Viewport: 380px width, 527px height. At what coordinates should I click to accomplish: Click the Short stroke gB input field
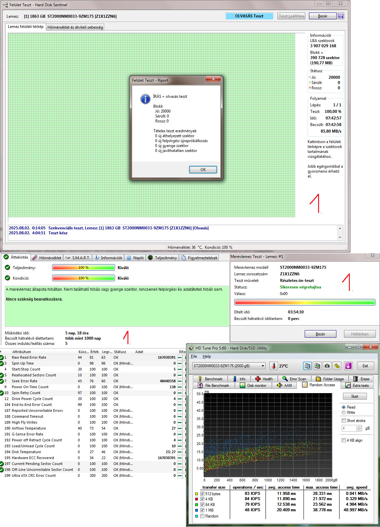click(x=349, y=428)
